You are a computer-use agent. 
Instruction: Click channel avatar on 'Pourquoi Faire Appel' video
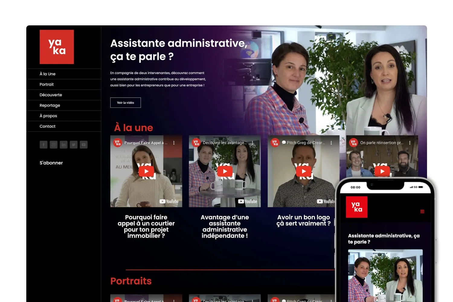[x=117, y=143]
